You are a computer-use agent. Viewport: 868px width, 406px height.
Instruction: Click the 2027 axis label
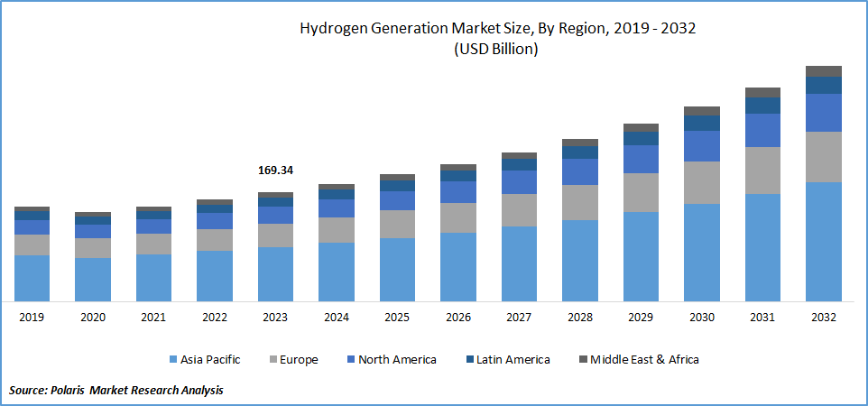pos(519,318)
